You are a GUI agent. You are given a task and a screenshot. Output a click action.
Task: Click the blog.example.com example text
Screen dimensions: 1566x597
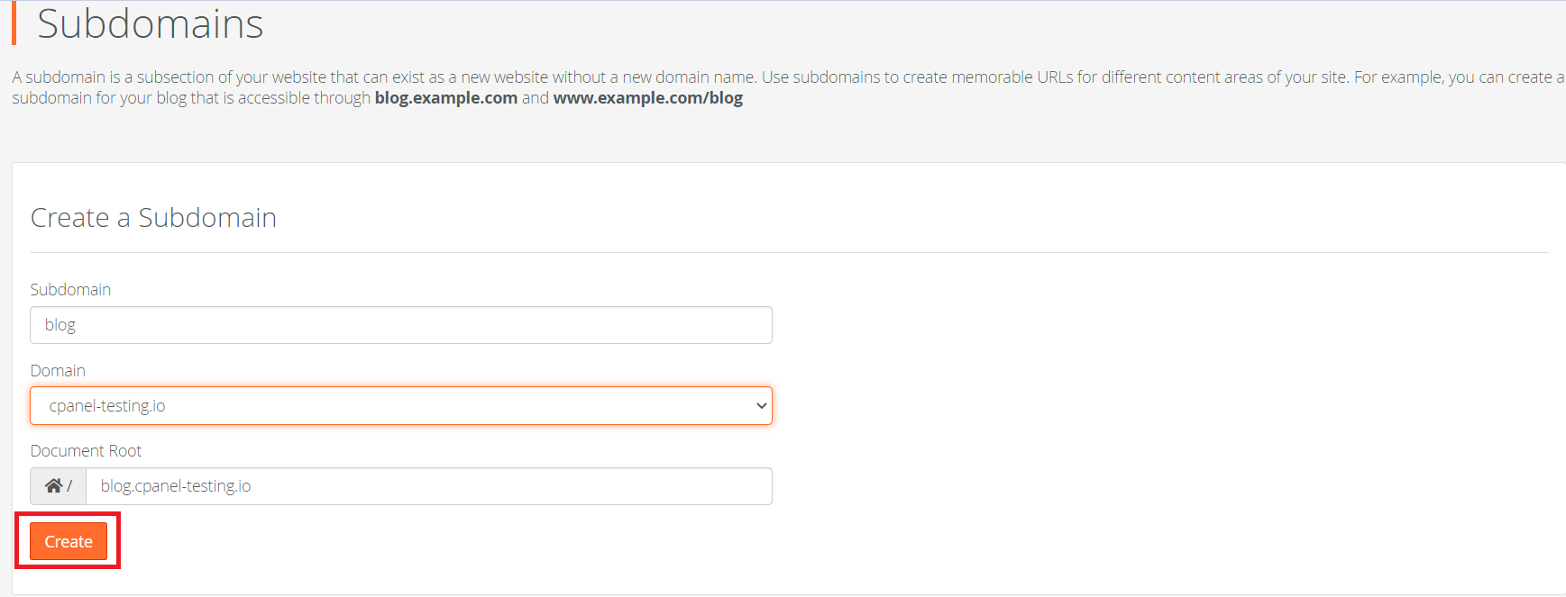(x=445, y=97)
